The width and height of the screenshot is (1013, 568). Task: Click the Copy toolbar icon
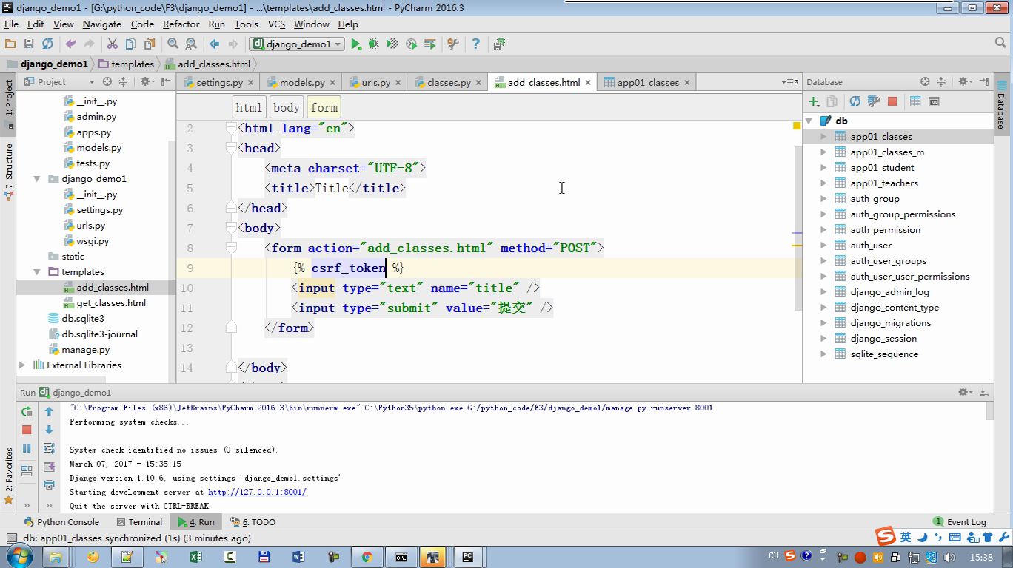(x=130, y=44)
